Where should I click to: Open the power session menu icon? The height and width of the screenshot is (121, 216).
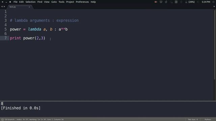pyautogui.click(x=214, y=2)
